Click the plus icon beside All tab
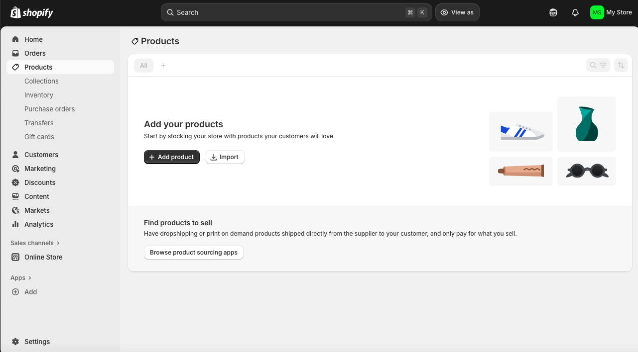The height and width of the screenshot is (352, 638). (163, 66)
